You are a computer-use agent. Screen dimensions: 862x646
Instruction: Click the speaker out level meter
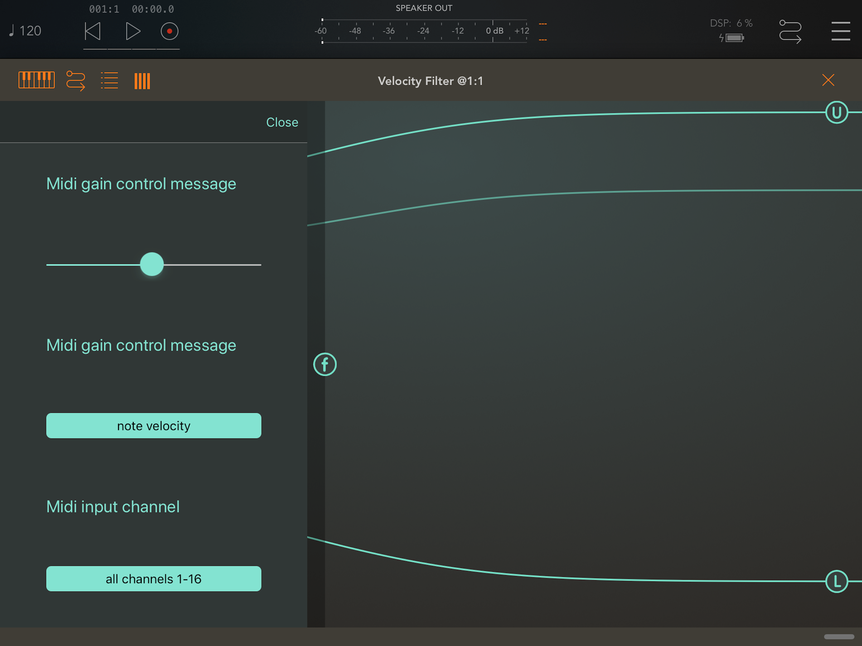tap(424, 31)
